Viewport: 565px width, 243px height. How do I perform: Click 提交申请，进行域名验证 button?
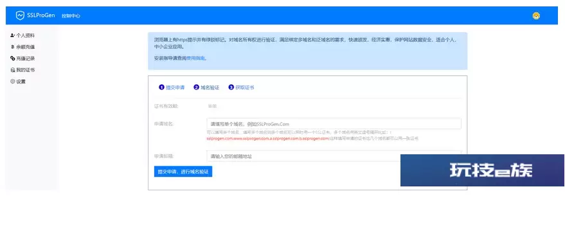point(183,172)
